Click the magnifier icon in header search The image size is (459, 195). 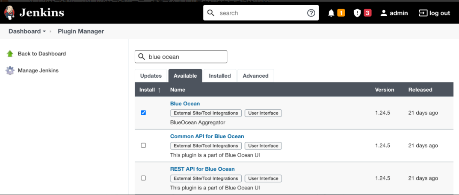coord(211,13)
